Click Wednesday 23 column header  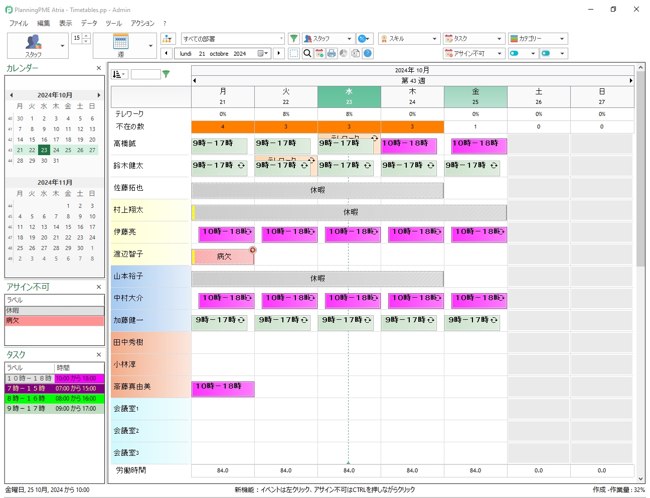(x=349, y=96)
